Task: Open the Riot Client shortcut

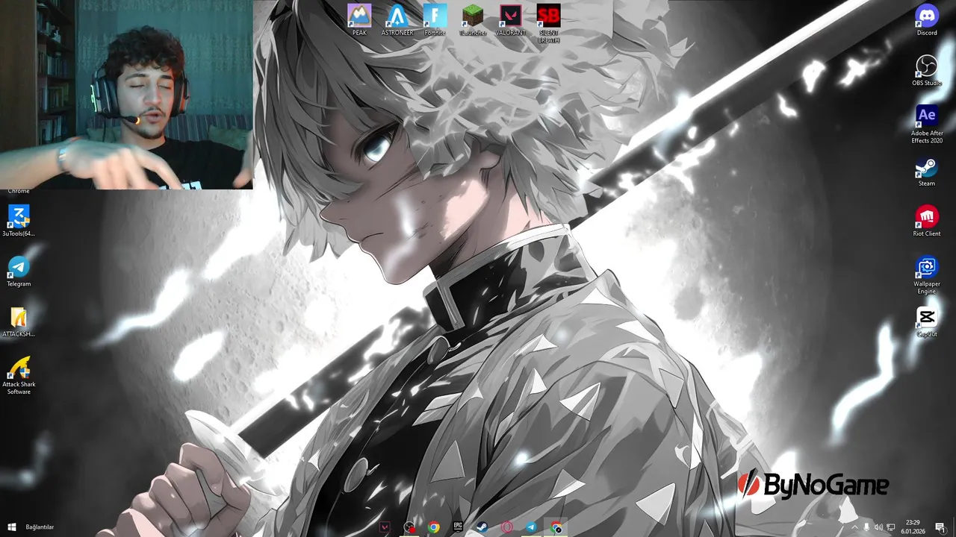Action: tap(927, 221)
